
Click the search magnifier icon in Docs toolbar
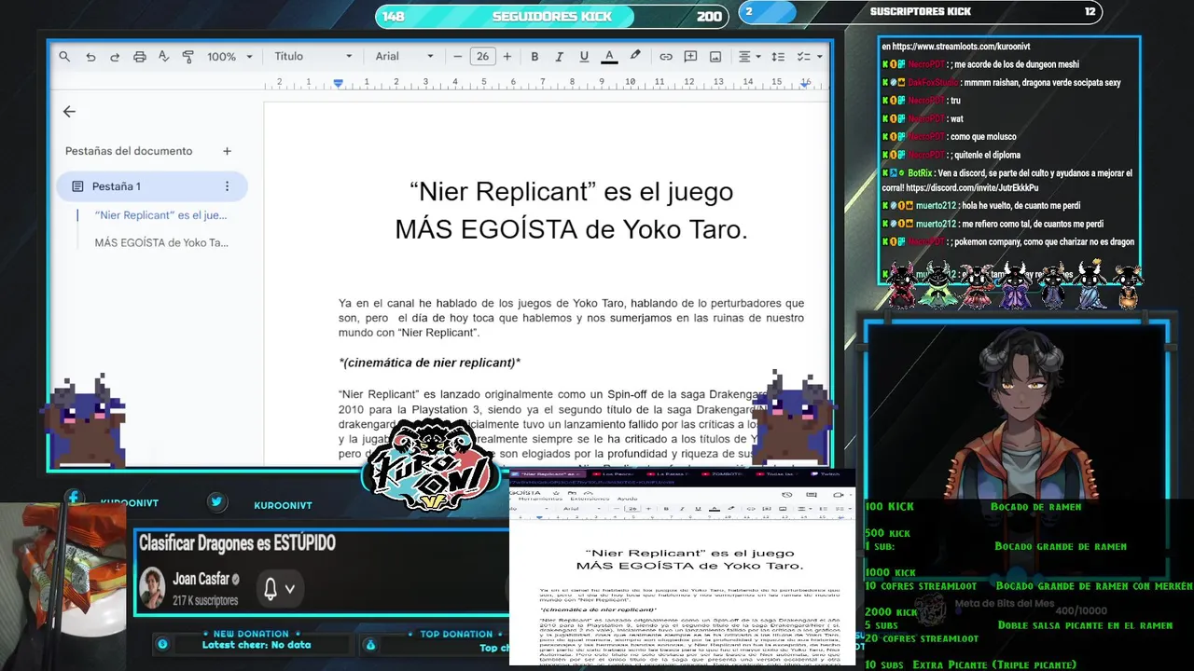(x=64, y=57)
